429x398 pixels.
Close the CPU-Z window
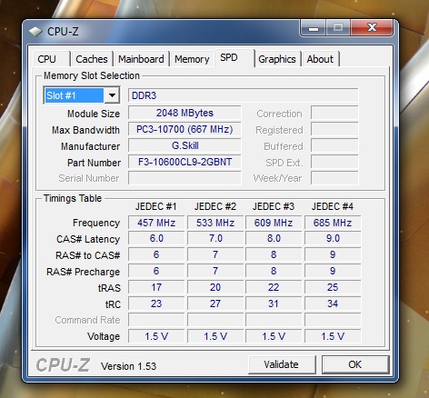(x=372, y=28)
